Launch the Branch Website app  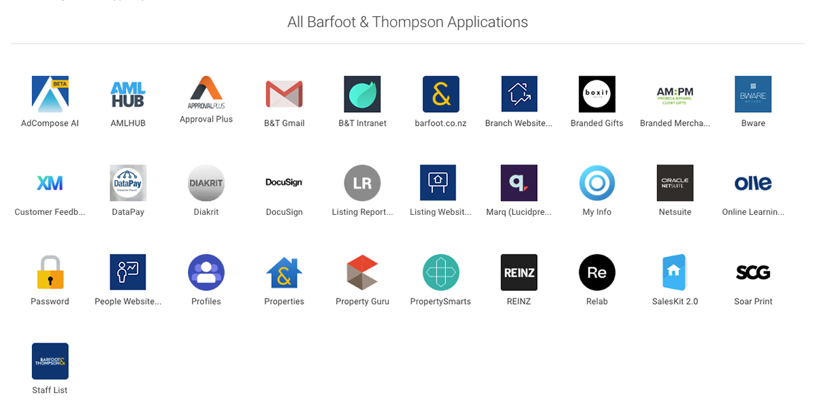(x=519, y=94)
